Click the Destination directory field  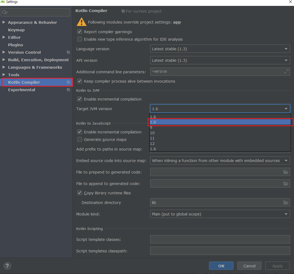(220, 203)
